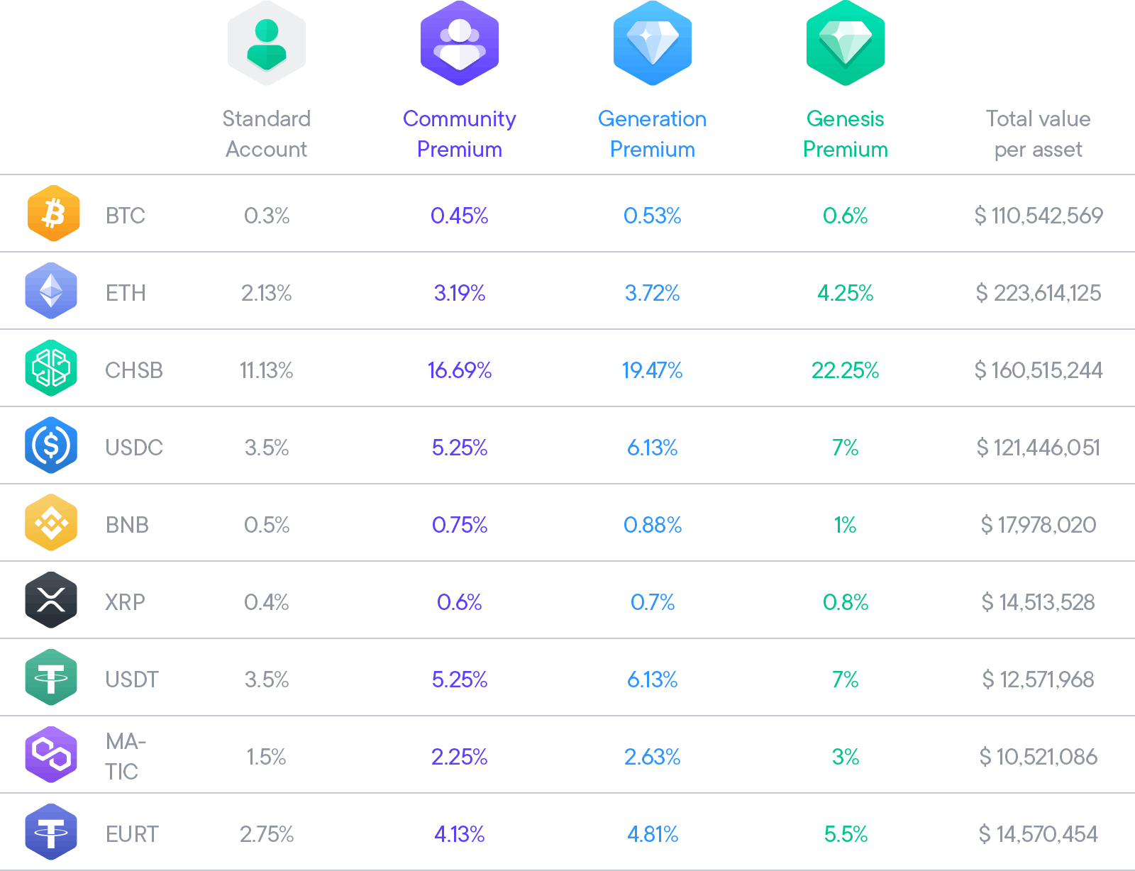Select the Genesis Premium diamond badge
The width and height of the screenshot is (1135, 871).
pyautogui.click(x=846, y=44)
